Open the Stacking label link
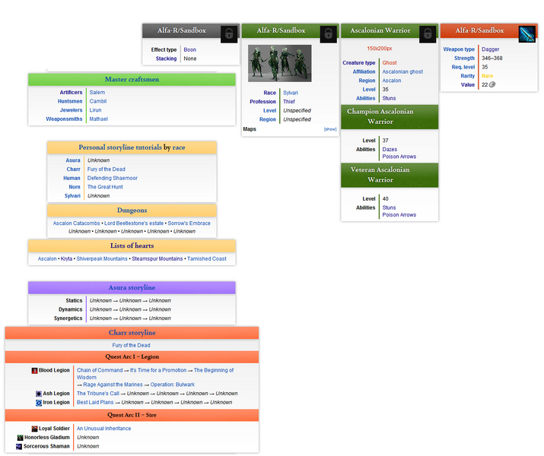This screenshot has width=544, height=456. (x=166, y=59)
